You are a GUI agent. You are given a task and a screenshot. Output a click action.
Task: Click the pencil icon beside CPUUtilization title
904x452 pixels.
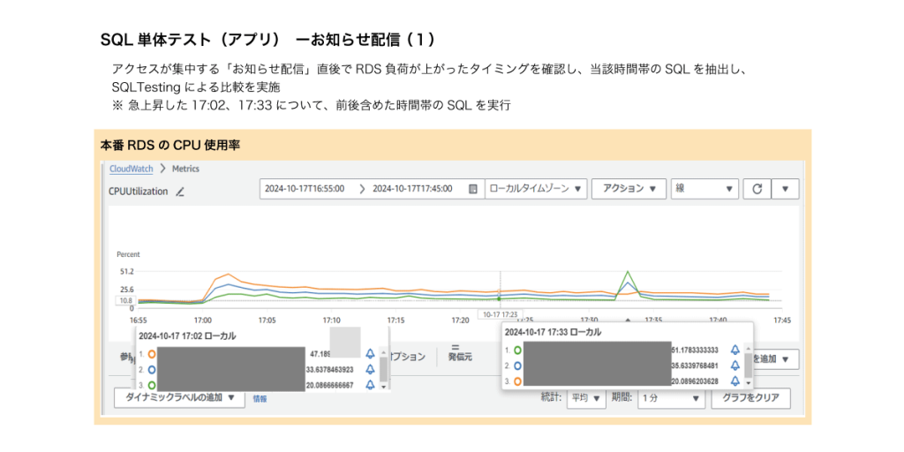tap(180, 192)
